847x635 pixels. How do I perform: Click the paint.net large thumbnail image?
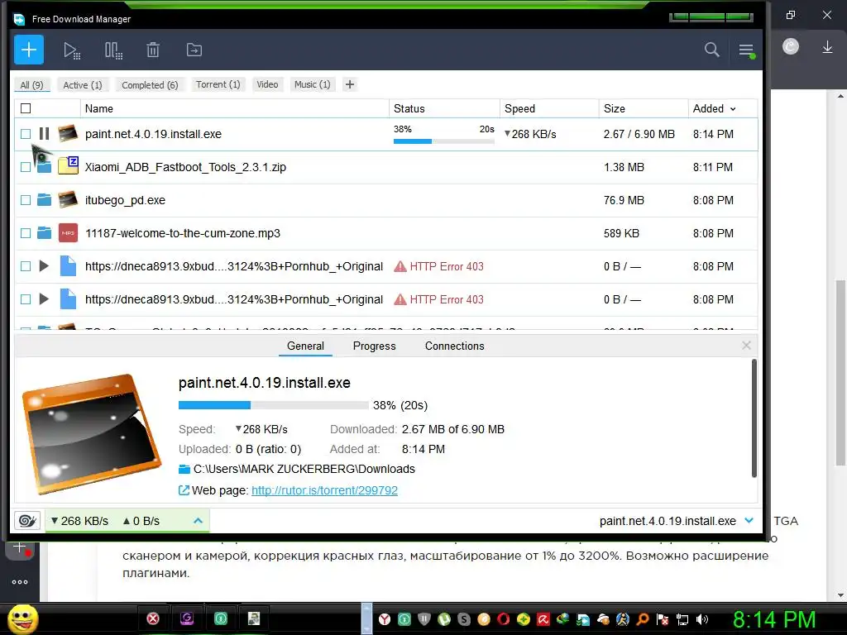point(91,433)
